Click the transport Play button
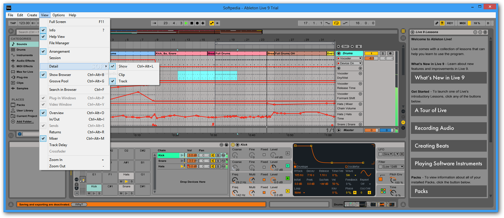Viewport: 504px width, 218px height. (186, 23)
